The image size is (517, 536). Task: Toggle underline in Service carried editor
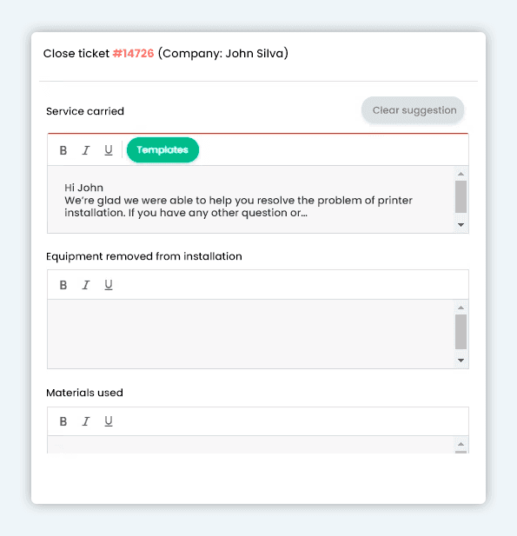[109, 150]
